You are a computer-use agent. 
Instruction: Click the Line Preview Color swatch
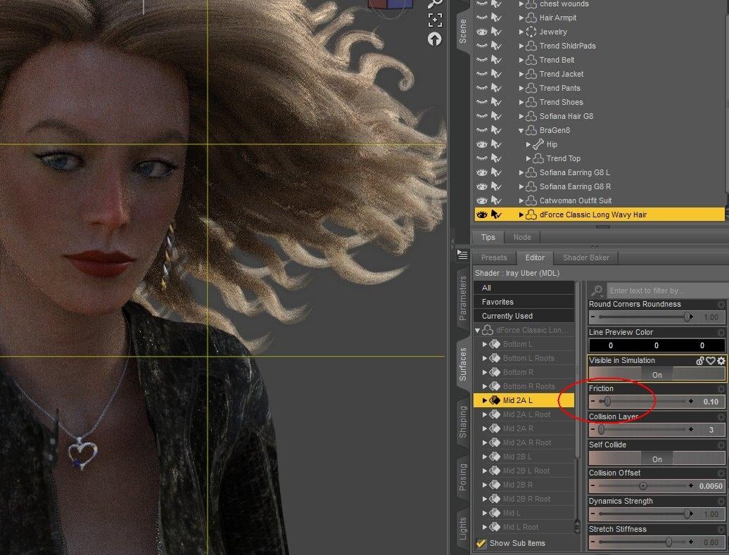pos(657,345)
